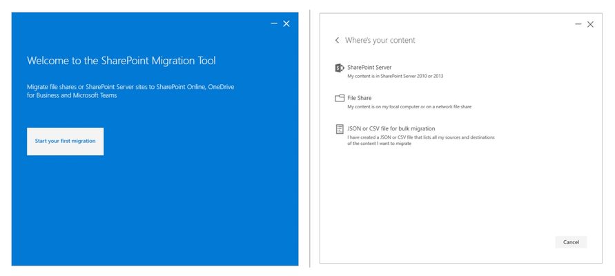Image resolution: width=615 pixels, height=276 pixels.
Task: Minimize the Where's your content window
Action: 578,24
